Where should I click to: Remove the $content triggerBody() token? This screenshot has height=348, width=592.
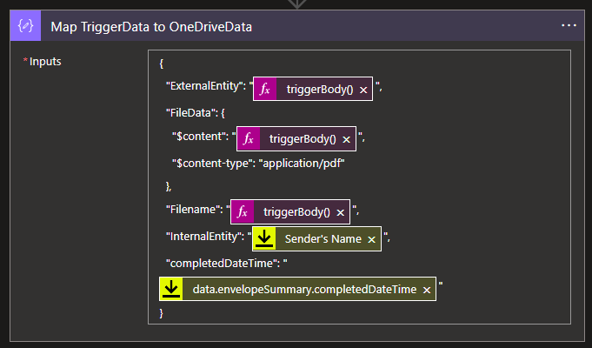click(346, 138)
